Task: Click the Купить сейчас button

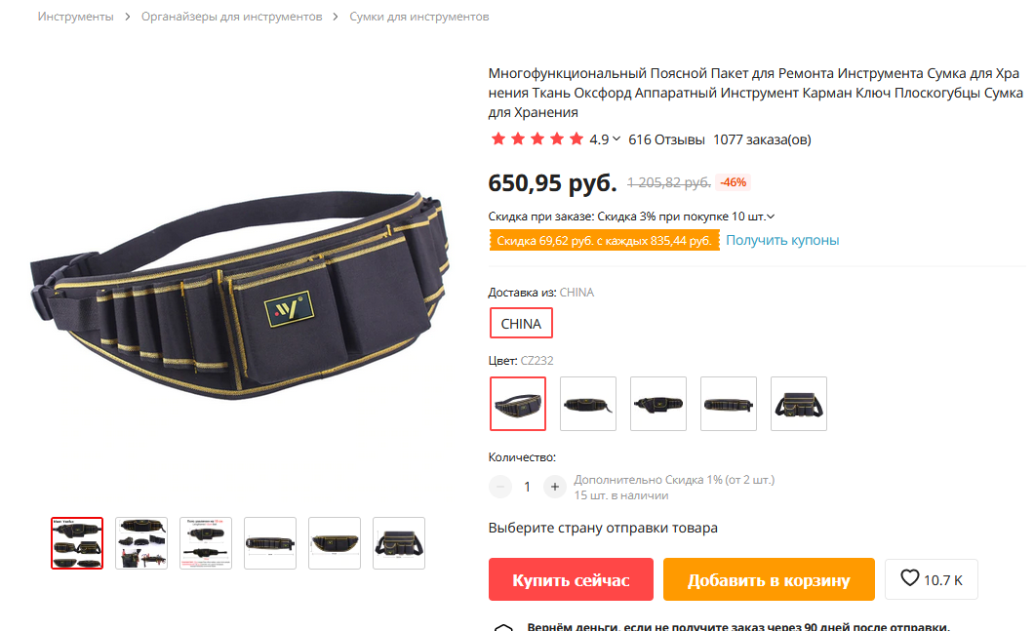Action: (x=571, y=579)
